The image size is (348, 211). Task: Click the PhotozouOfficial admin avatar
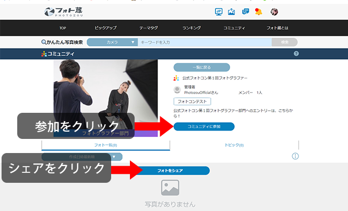(x=177, y=89)
